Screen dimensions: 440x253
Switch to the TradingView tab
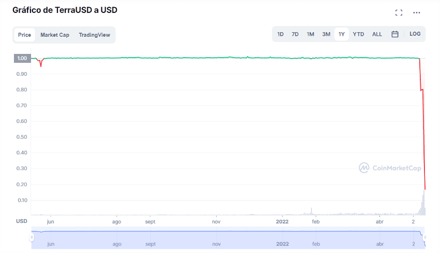pos(94,35)
